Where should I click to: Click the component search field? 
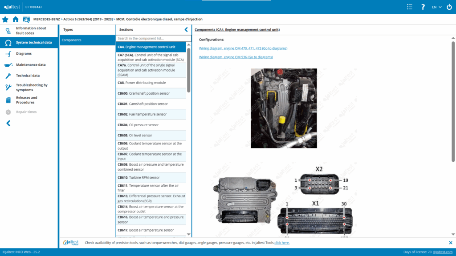[151, 39]
